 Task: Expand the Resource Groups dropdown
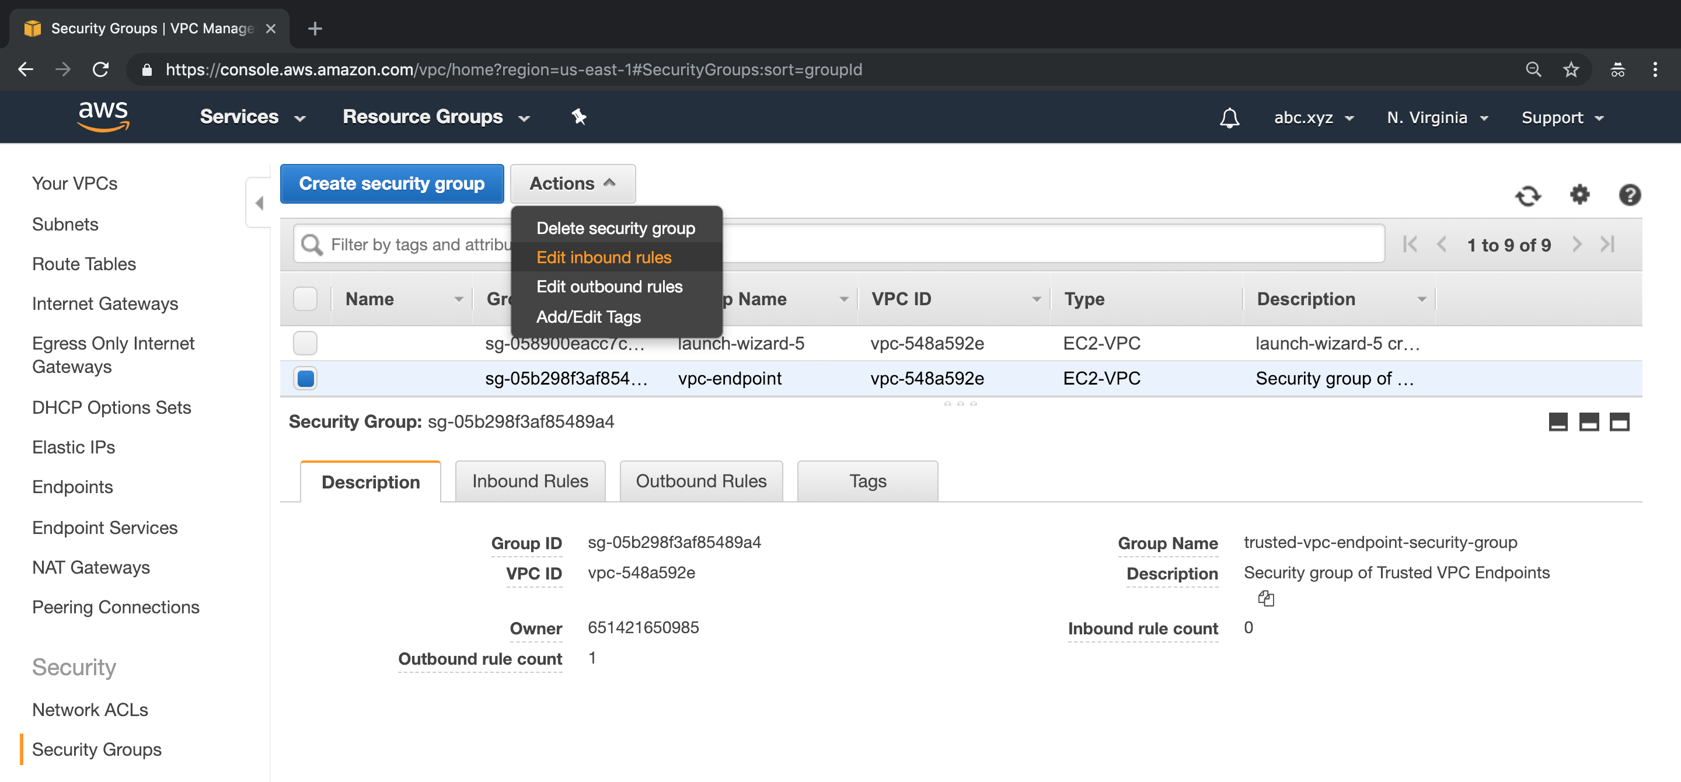[x=433, y=117]
